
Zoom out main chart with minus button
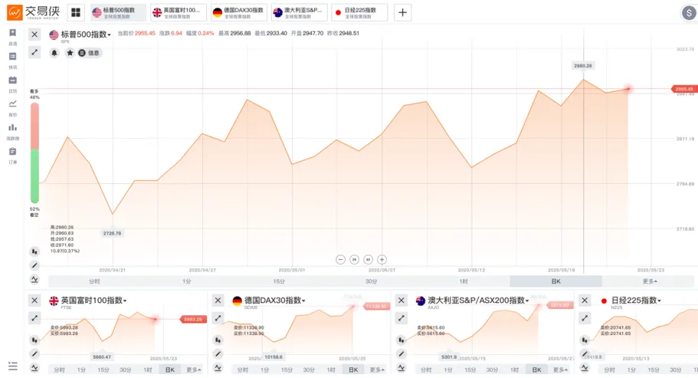point(340,260)
